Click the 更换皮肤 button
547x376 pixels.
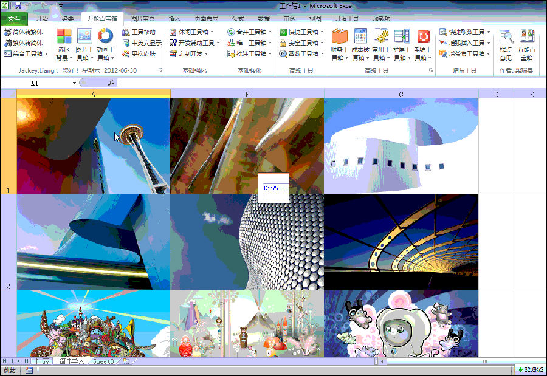coord(139,53)
